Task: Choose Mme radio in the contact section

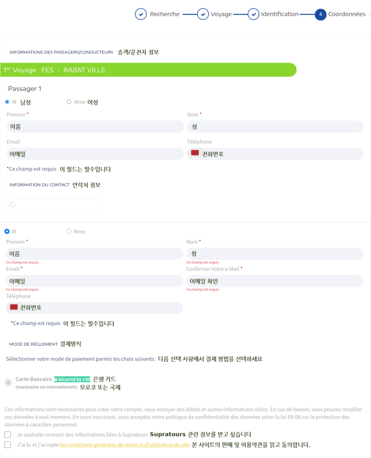Action: pos(69,232)
